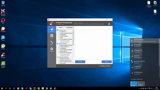Screen dimensions: 160x90
Task: Select the CCleaner desktop shortcut
Action: (x=3, y=55)
